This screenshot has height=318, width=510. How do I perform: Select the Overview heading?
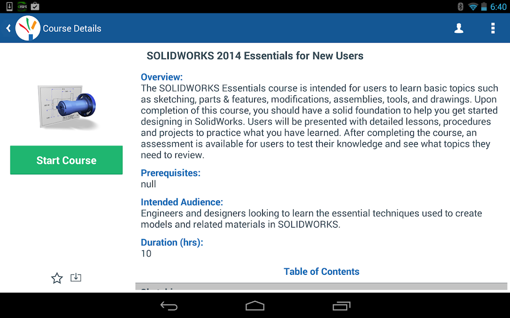click(162, 77)
